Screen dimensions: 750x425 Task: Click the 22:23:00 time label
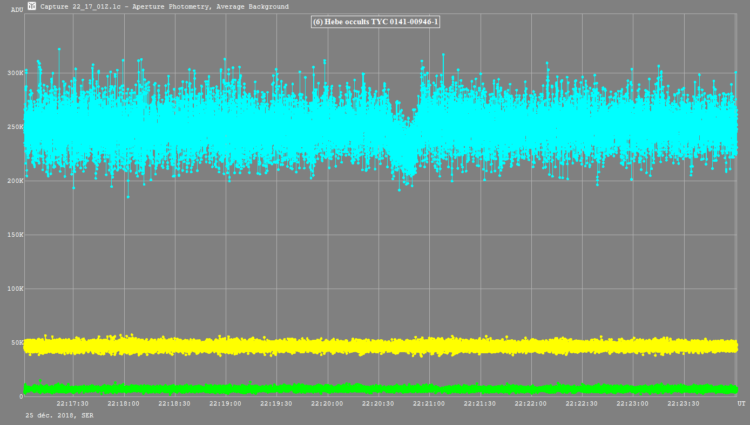[633, 403]
